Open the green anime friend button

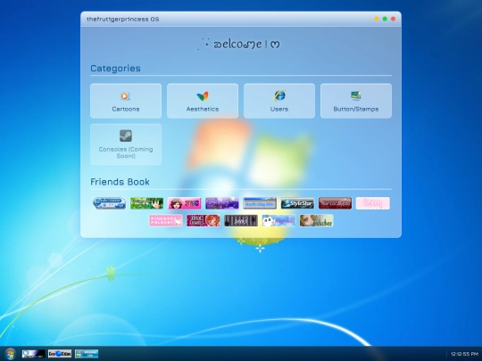[147, 203]
